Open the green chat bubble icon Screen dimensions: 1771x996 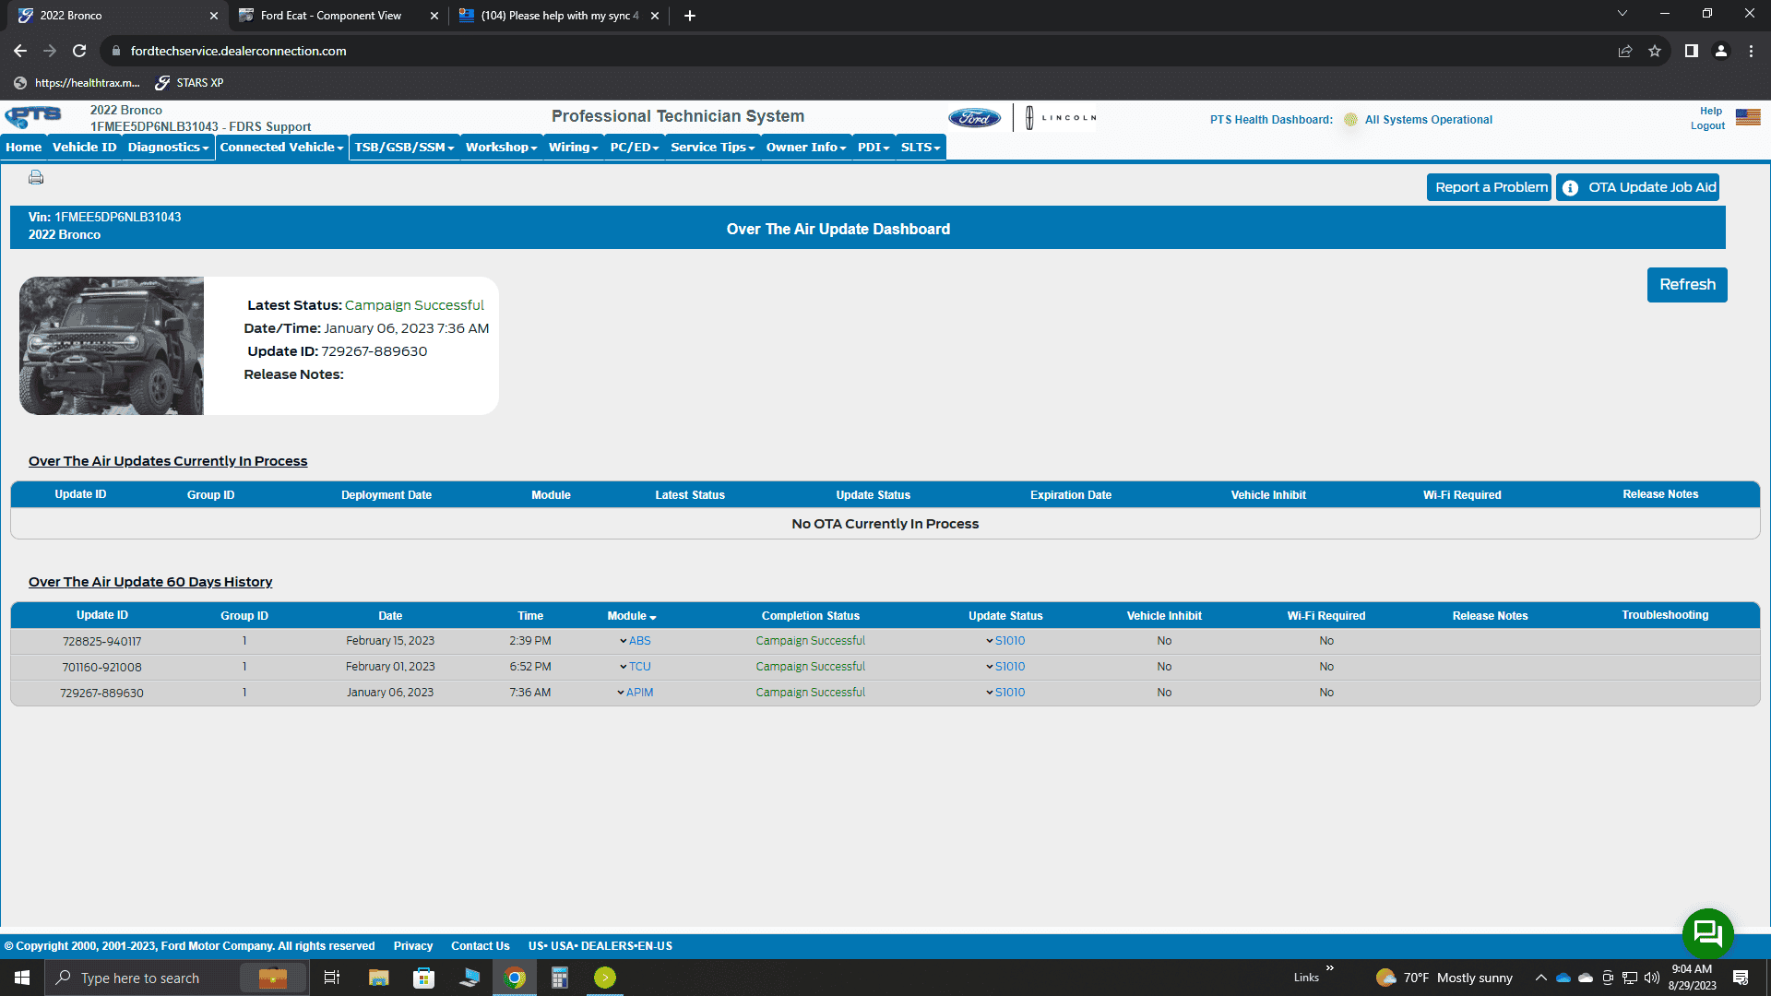point(1707,933)
